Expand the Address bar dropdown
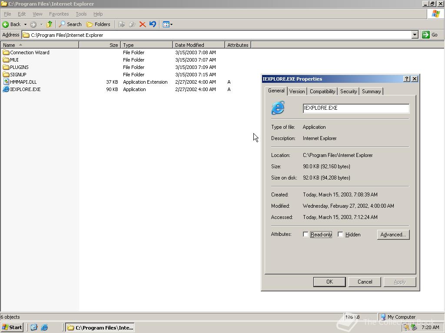Viewport: 445px width, 333px height. tap(415, 35)
